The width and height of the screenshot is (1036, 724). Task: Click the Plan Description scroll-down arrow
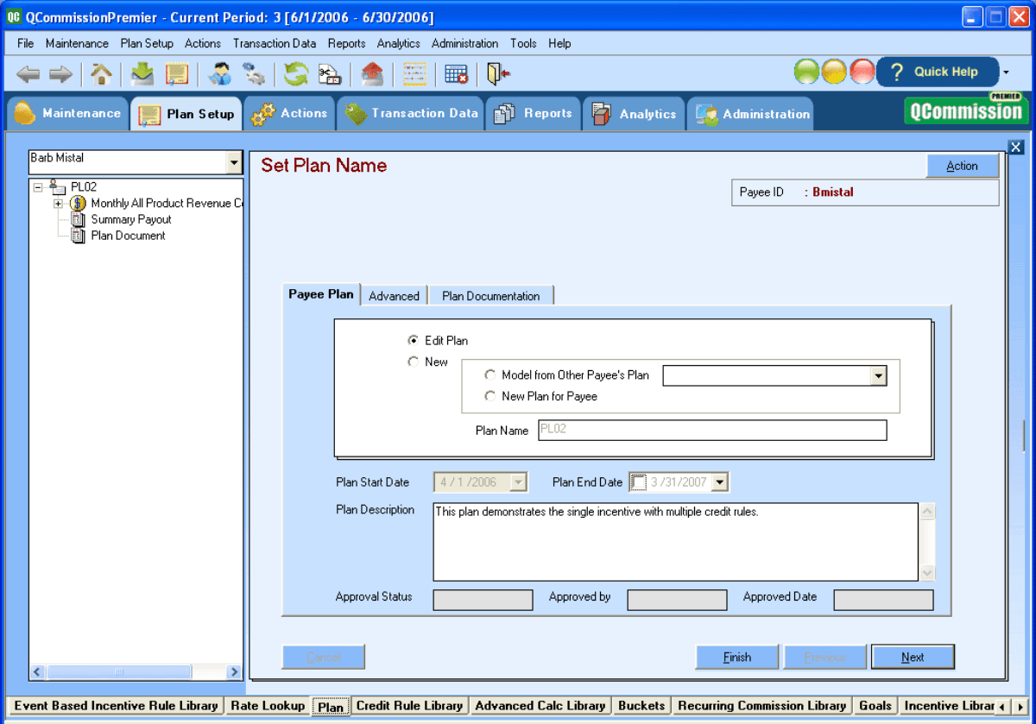pos(927,573)
